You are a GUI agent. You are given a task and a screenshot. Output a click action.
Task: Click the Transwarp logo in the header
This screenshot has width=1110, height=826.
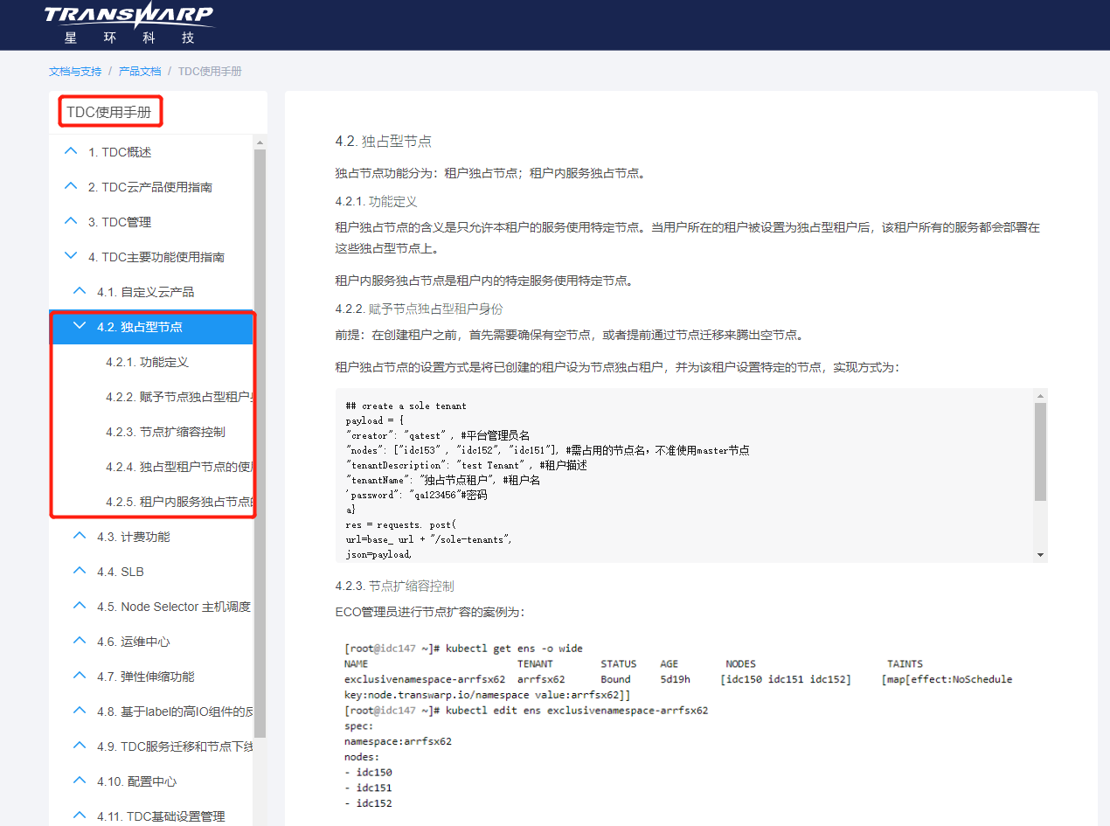point(128,24)
